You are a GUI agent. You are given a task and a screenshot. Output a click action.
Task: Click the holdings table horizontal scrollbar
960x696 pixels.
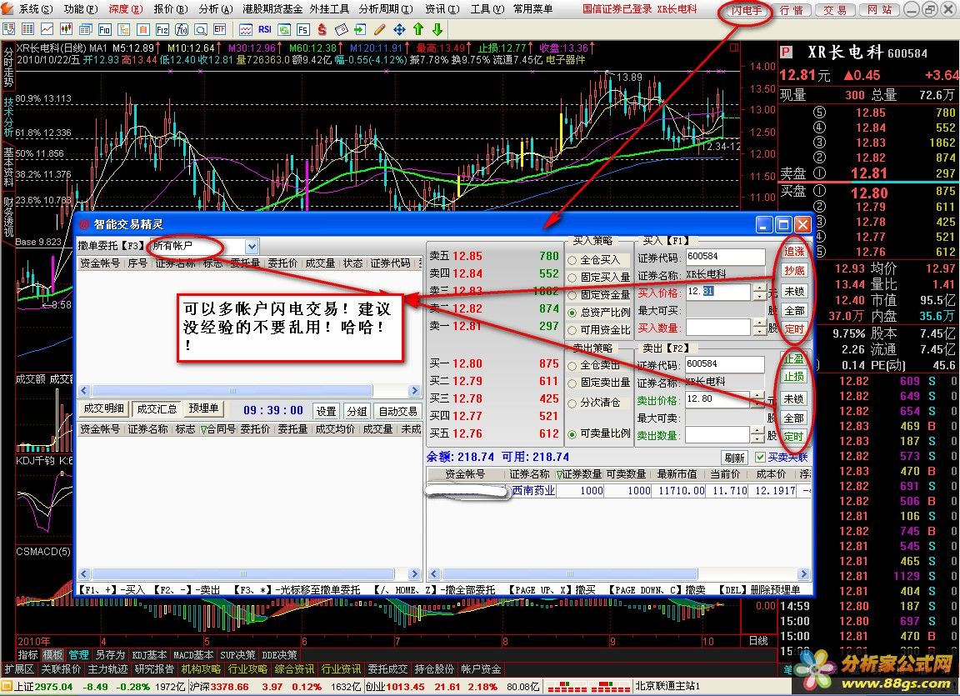(x=618, y=574)
